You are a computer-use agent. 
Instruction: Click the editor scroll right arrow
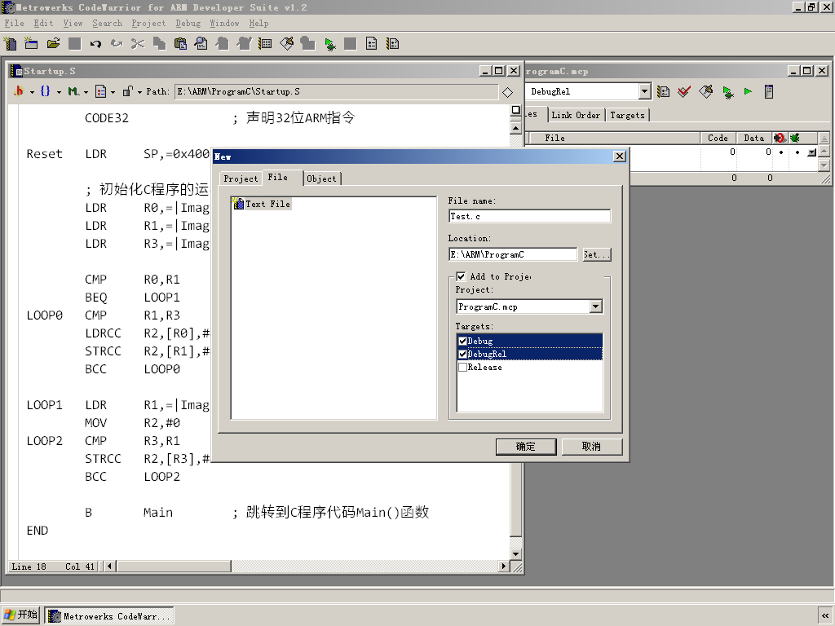[504, 566]
